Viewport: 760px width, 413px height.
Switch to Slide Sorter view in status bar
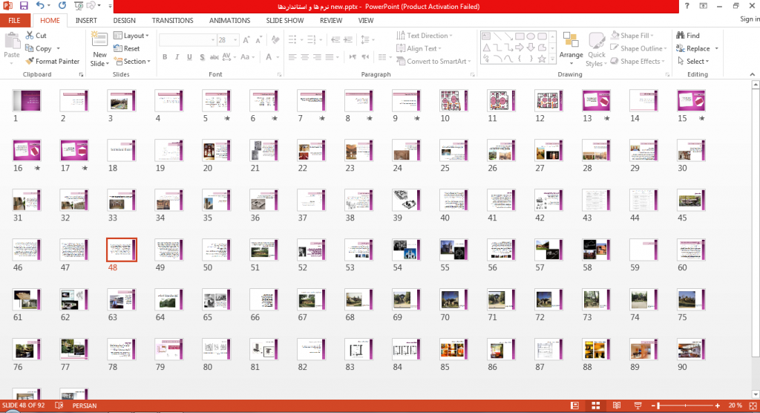(596, 406)
